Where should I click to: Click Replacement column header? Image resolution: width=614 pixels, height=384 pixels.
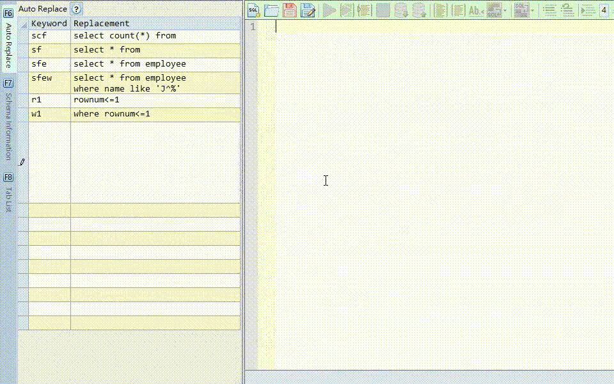(x=155, y=24)
